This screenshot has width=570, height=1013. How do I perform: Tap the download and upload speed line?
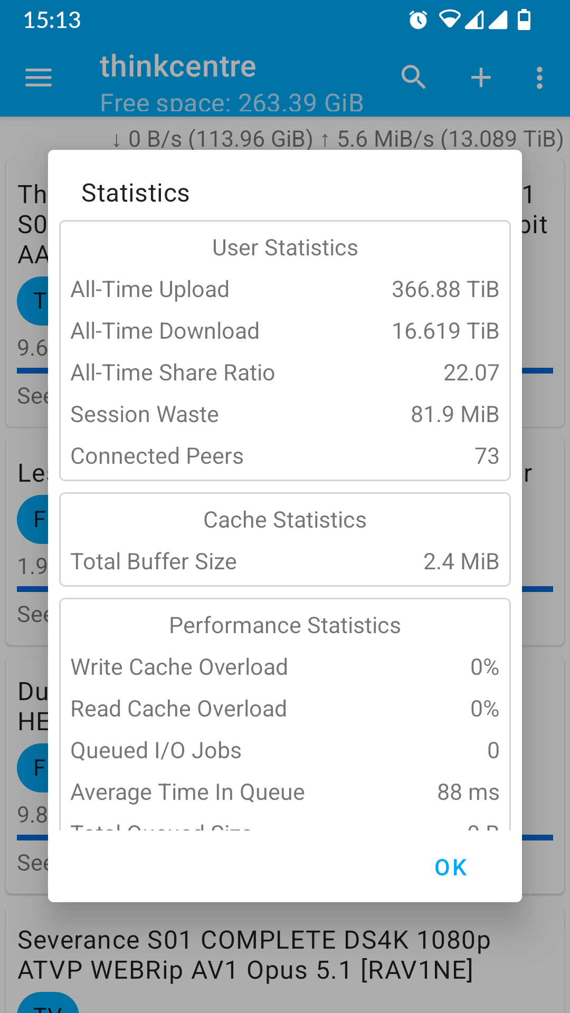click(338, 139)
